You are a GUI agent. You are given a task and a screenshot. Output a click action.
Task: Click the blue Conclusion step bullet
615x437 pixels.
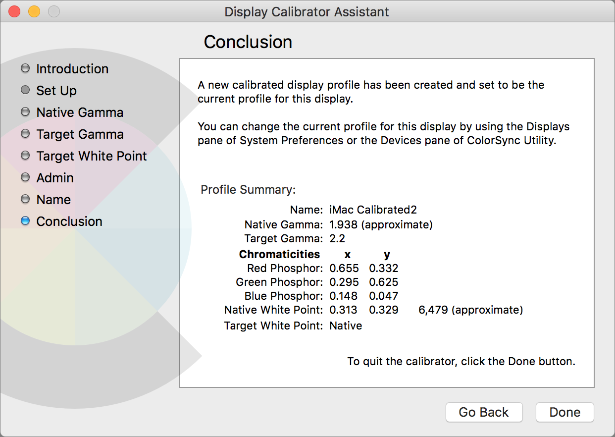[x=25, y=221]
